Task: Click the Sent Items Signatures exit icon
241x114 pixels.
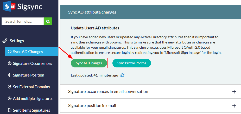Action: [10, 110]
